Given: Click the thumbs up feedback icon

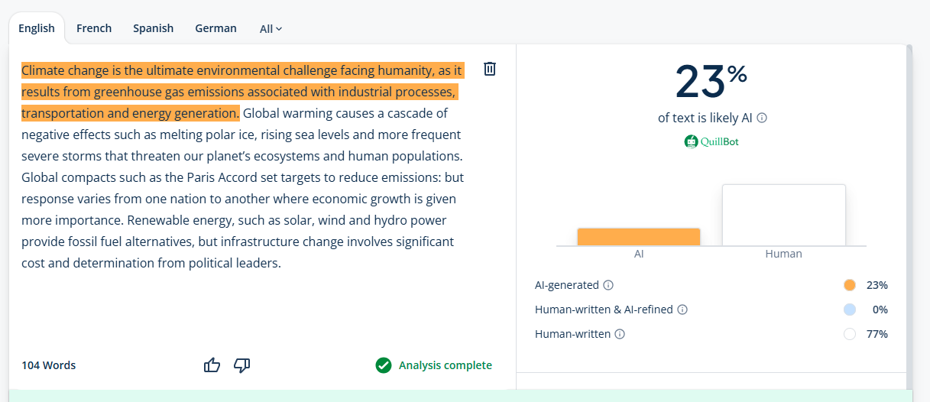Looking at the screenshot, I should (x=212, y=365).
